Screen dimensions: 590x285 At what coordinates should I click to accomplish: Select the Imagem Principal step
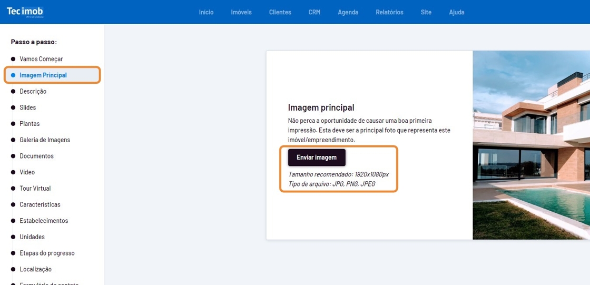43,75
